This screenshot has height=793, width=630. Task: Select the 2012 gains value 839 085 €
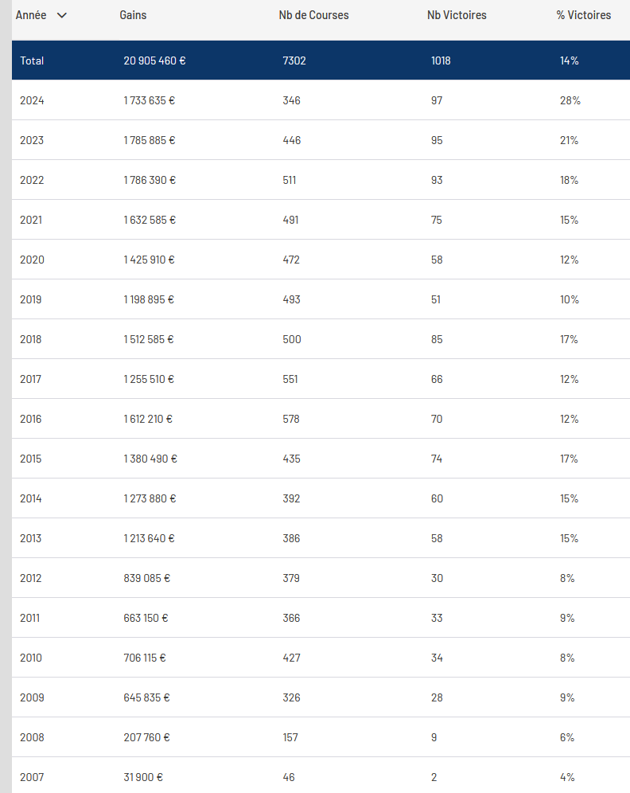coord(147,578)
